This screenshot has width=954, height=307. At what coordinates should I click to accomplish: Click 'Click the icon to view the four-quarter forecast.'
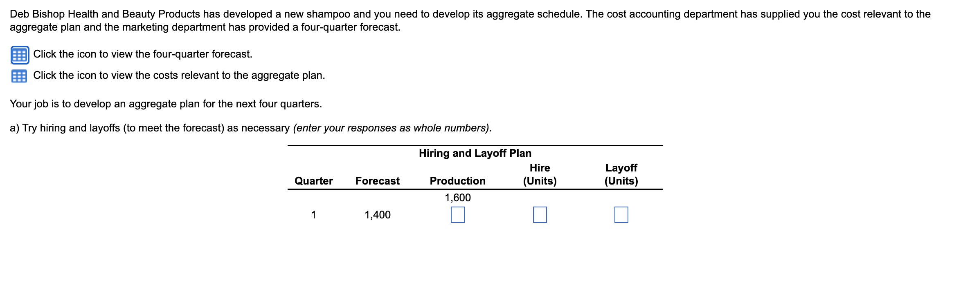point(143,54)
